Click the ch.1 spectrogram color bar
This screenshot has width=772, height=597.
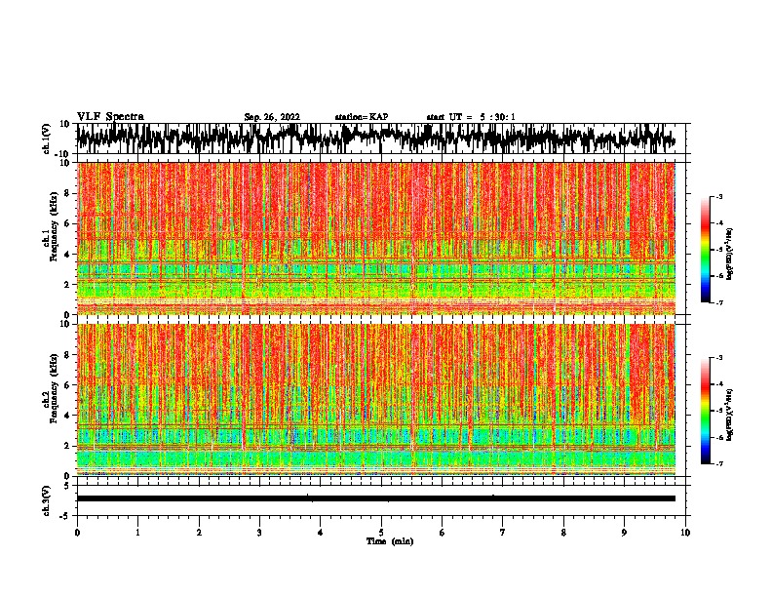click(706, 250)
